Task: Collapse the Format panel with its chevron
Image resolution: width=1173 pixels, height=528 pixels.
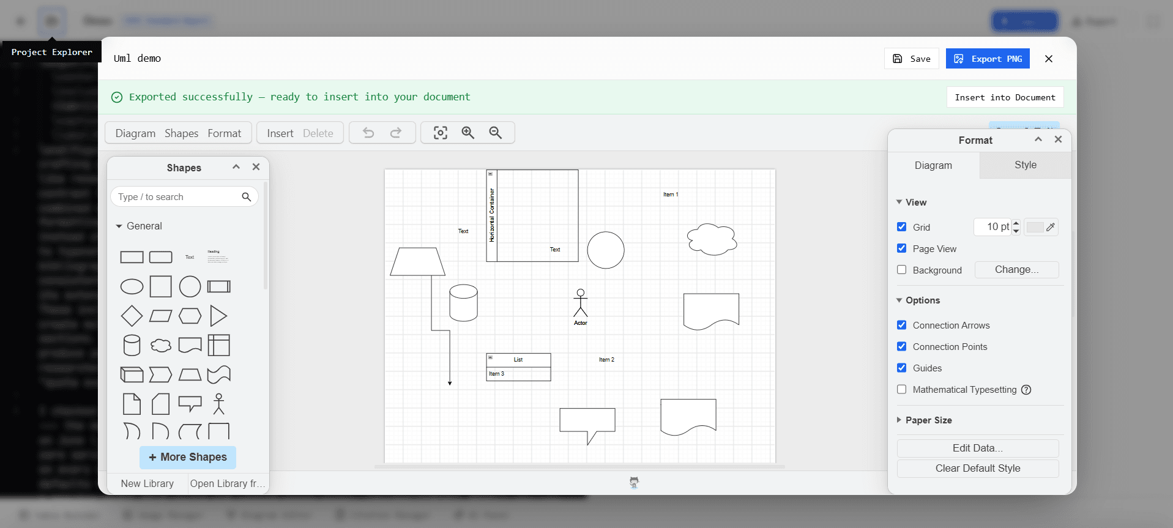Action: pos(1038,139)
